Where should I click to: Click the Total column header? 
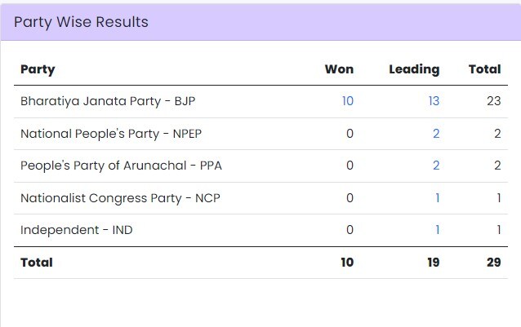(x=484, y=69)
